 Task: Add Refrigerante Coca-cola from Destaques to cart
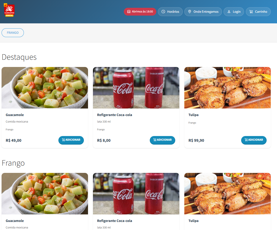coord(162,140)
